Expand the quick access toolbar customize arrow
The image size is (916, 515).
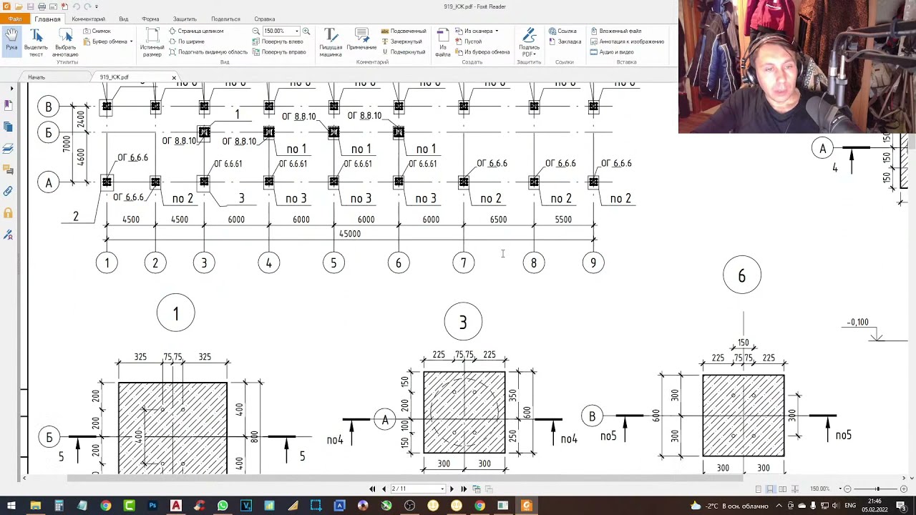97,6
